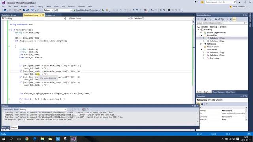253x142 pixels.
Task: Click the Undo arrow icon
Action: pos(32,10)
